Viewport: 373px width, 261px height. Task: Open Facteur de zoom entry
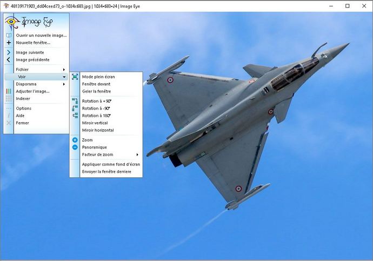click(x=97, y=155)
